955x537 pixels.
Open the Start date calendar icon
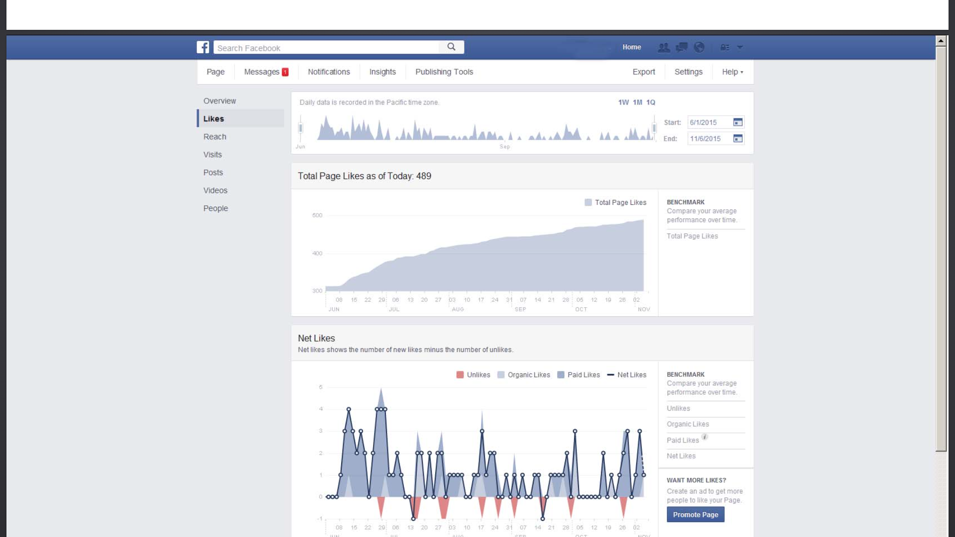738,122
